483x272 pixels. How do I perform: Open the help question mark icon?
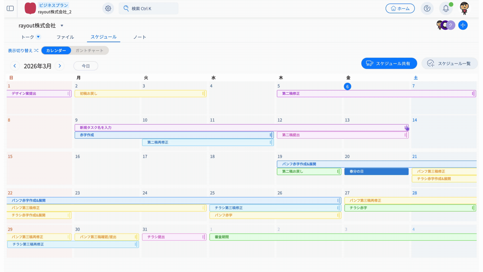[427, 8]
